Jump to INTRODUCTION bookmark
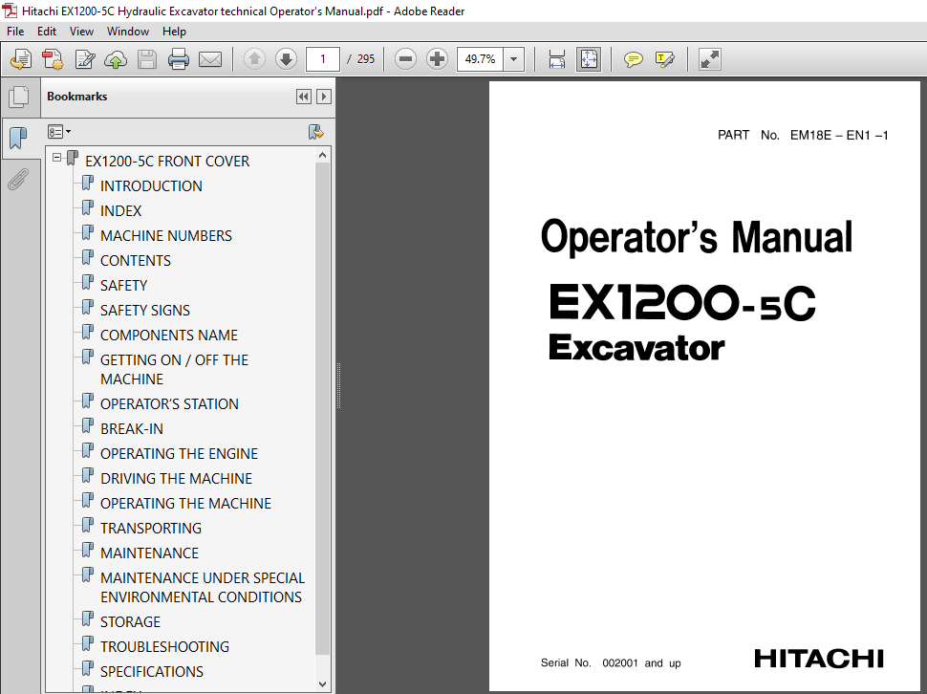Viewport: 927px width, 694px height. 151,186
